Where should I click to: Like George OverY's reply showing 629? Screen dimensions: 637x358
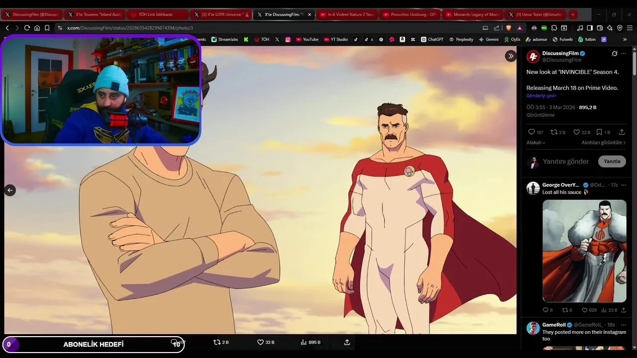click(x=589, y=310)
